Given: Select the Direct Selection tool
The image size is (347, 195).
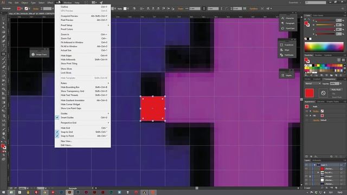Looking at the screenshot, I should 4,23.
